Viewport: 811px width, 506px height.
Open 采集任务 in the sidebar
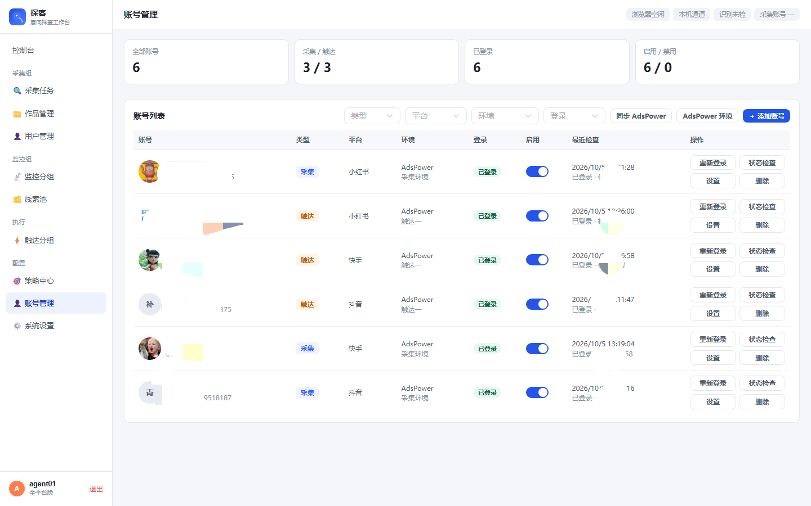pos(56,91)
